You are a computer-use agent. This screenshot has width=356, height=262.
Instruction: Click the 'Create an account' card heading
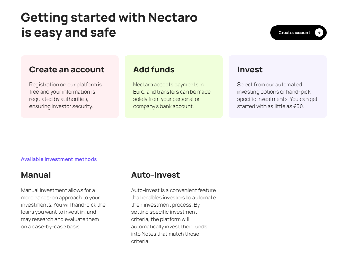(x=67, y=70)
